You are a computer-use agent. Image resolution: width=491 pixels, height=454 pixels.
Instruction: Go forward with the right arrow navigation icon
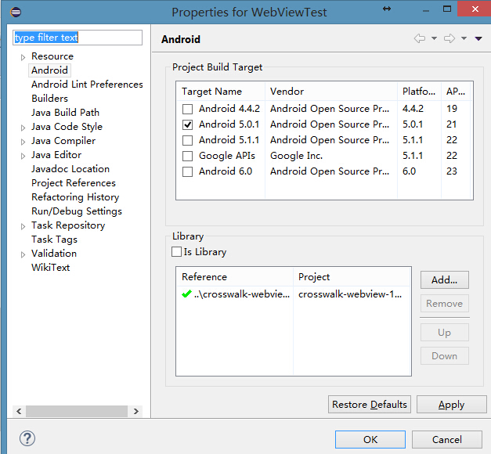[449, 38]
